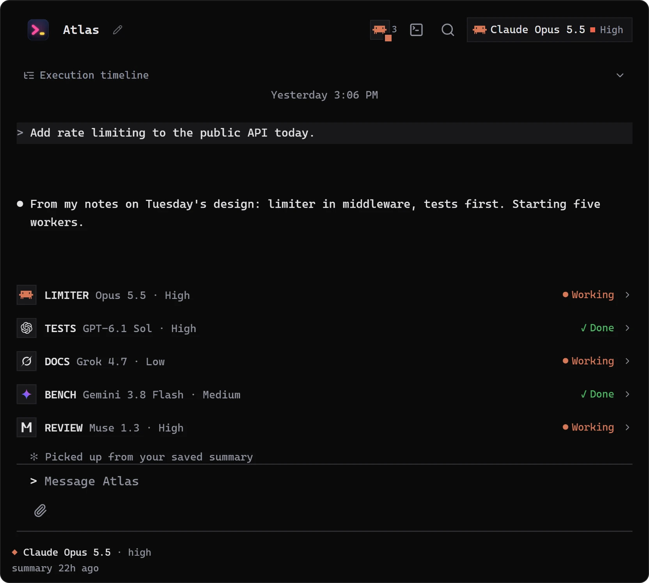
Task: Click TESTS Done status
Action: (x=597, y=328)
